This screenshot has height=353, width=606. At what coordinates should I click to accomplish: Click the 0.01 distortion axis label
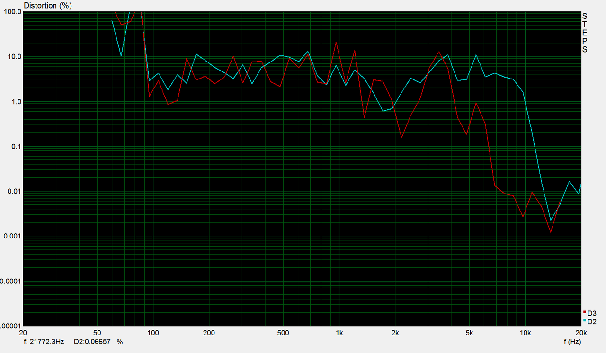(14, 192)
